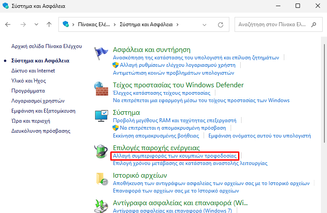This screenshot has height=213, width=327.
Task: Click the vertical scrollbar thumb
Action: pyautogui.click(x=324, y=93)
